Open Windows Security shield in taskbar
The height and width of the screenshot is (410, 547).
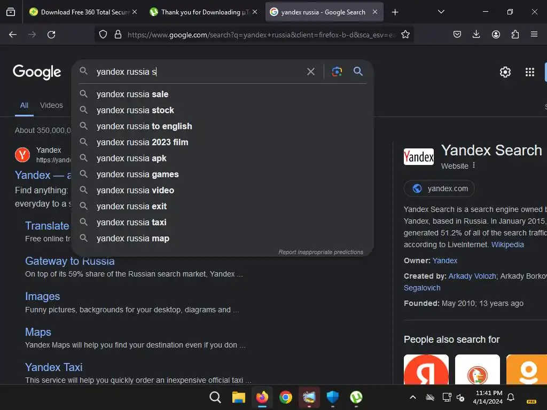coord(332,397)
